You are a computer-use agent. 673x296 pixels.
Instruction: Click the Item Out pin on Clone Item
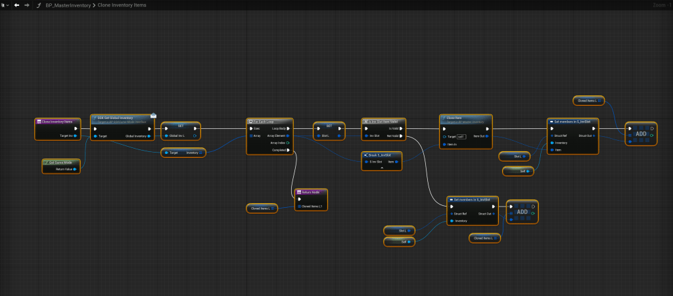click(x=488, y=136)
